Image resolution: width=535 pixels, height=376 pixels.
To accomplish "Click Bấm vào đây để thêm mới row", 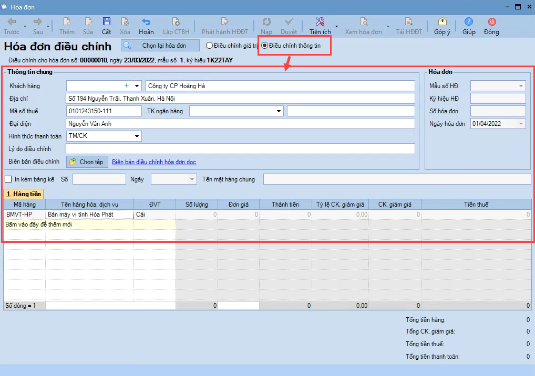I will tap(90, 224).
